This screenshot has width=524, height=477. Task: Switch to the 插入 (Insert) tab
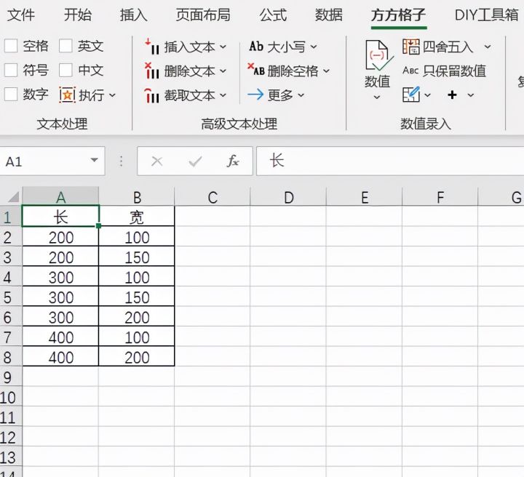[x=134, y=15]
